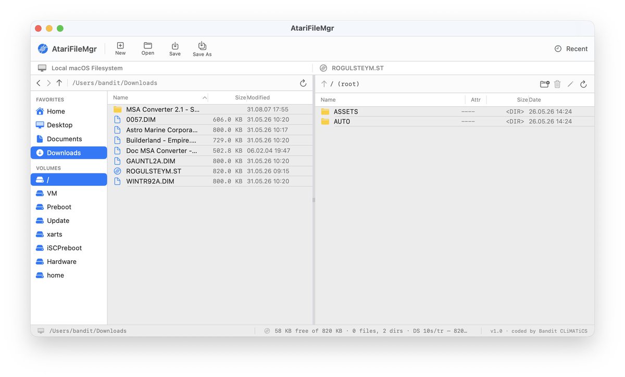Click the pane splitter handle between file lists
The image size is (625, 377).
314,200
